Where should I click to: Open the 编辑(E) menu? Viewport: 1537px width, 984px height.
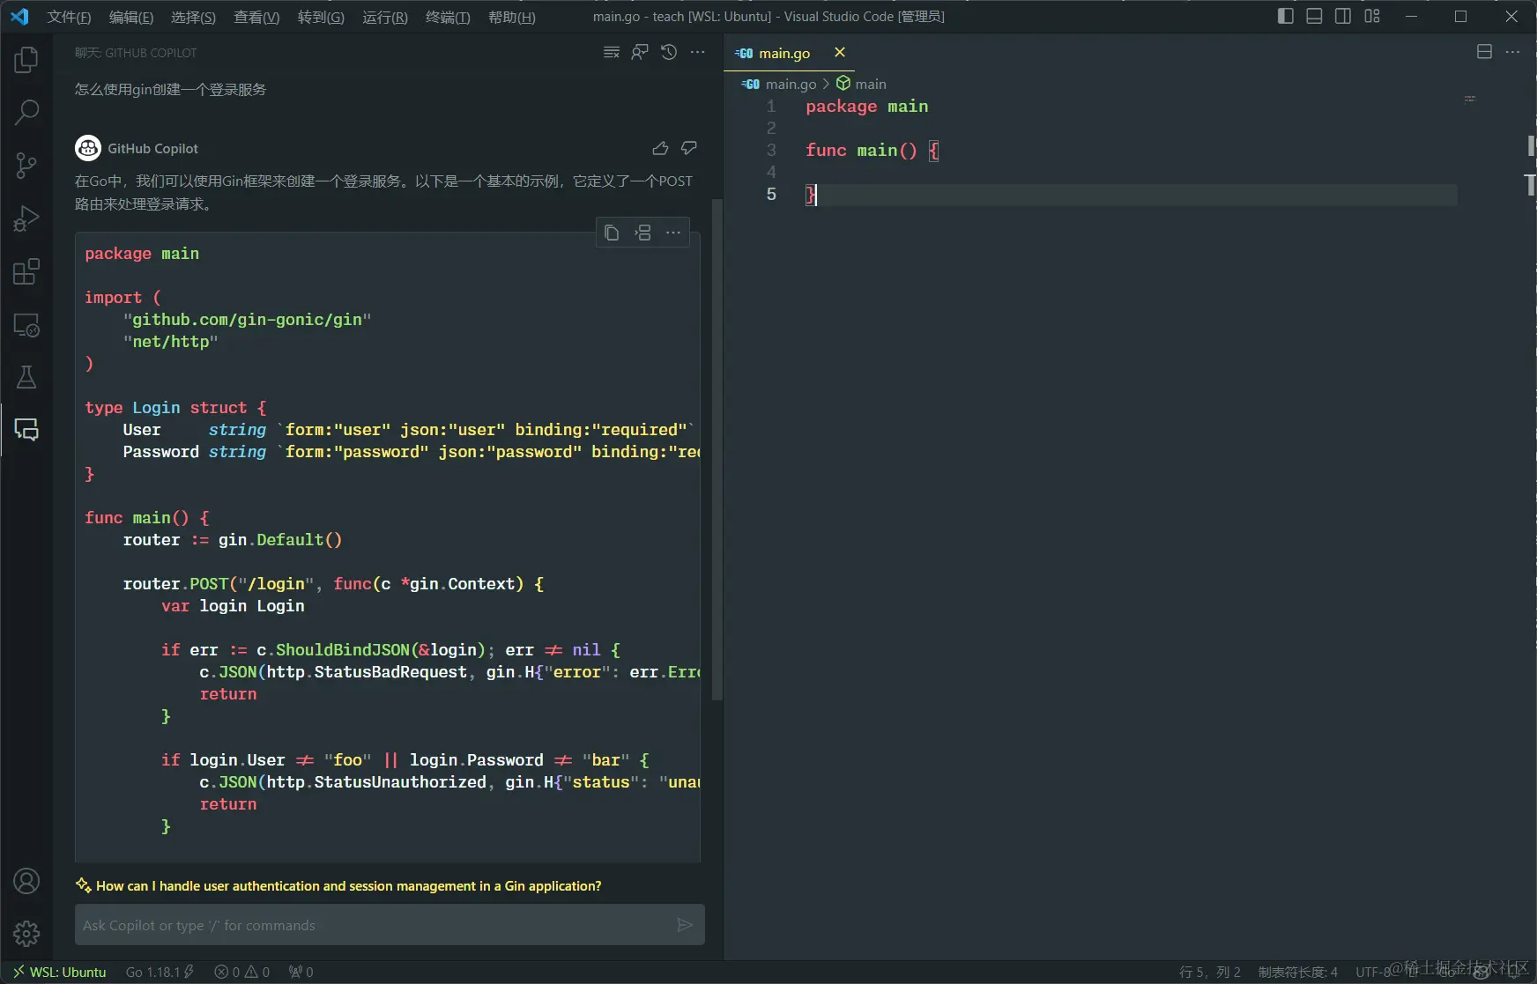[x=131, y=17]
